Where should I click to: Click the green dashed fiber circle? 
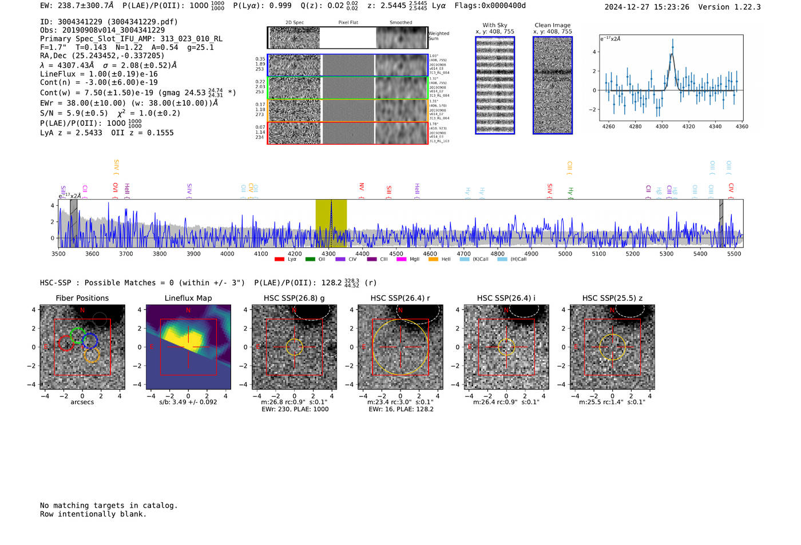77,335
